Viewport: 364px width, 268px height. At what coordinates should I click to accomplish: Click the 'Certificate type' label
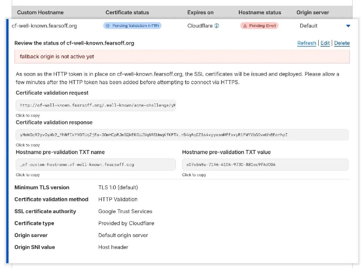pos(34,223)
